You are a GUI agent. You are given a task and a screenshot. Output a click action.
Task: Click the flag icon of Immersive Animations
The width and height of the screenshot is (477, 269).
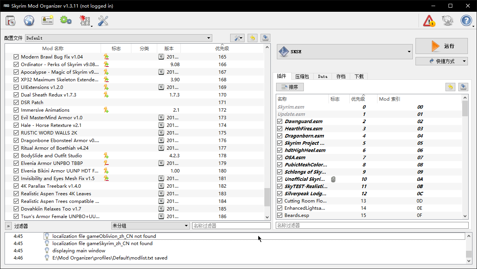pos(106,110)
